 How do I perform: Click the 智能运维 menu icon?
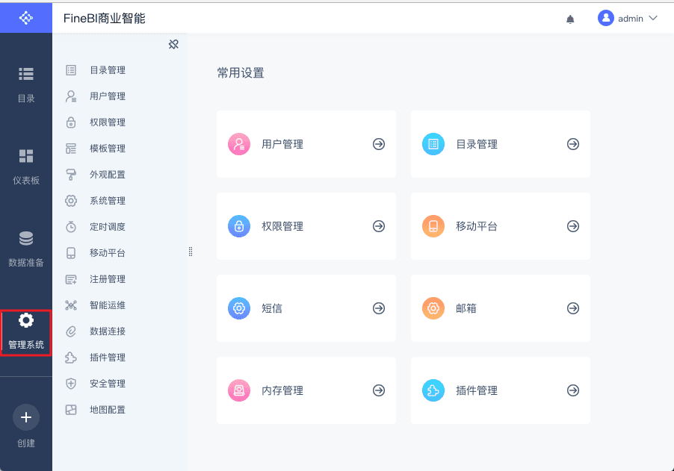(71, 305)
